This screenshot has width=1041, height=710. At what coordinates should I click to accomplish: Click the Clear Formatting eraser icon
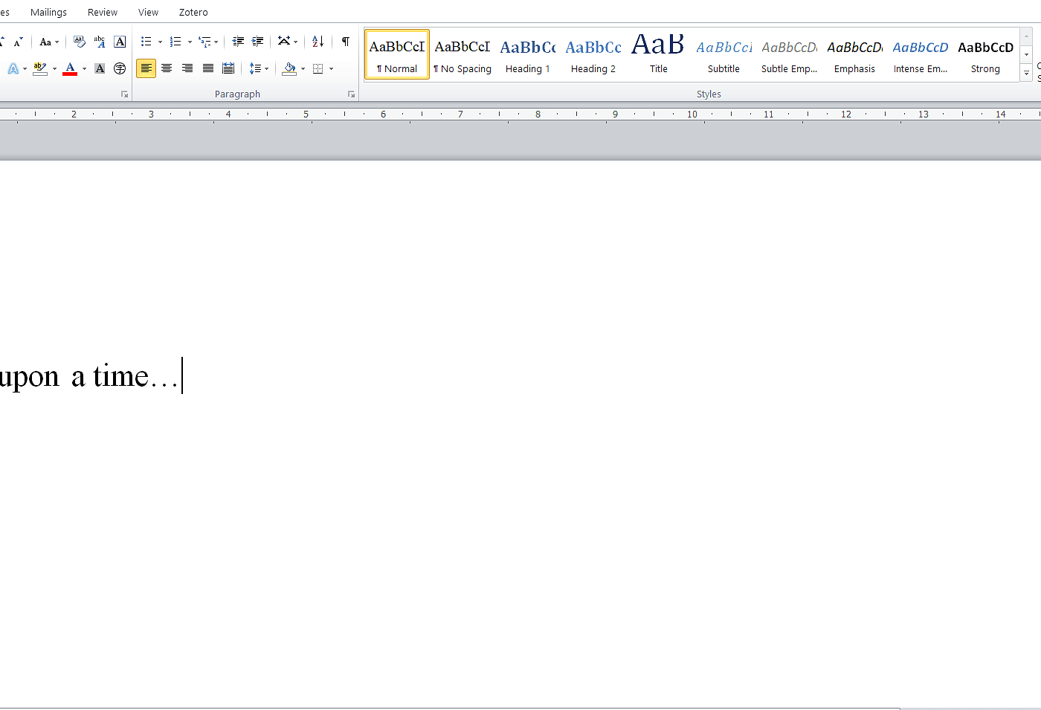[80, 42]
